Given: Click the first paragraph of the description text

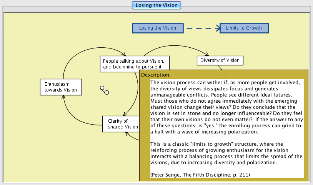Looking at the screenshot, I should pyautogui.click(x=227, y=107).
